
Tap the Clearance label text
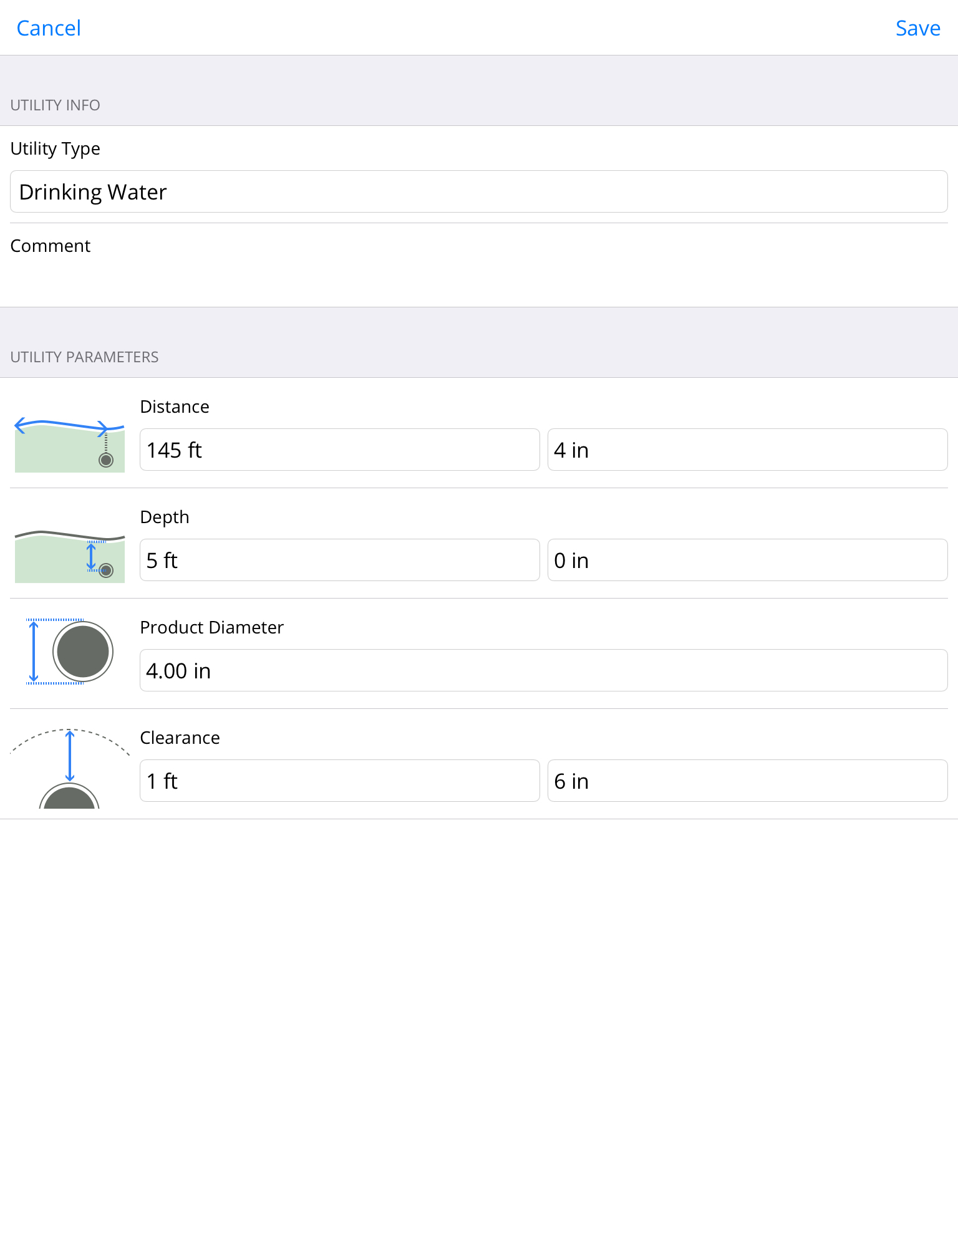[x=180, y=738]
